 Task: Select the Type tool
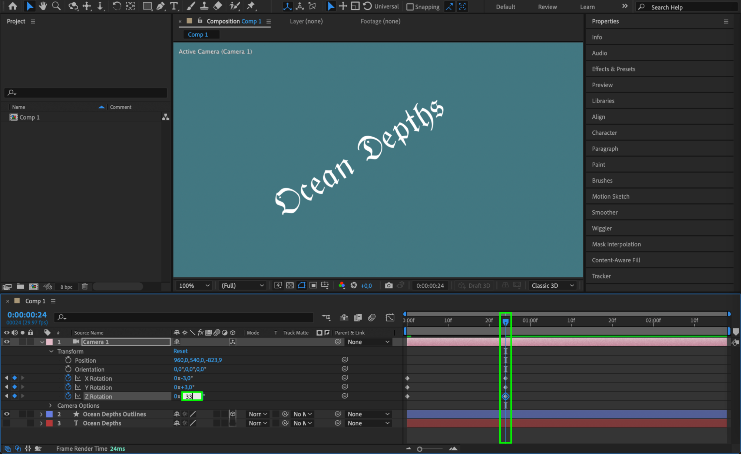coord(173,6)
